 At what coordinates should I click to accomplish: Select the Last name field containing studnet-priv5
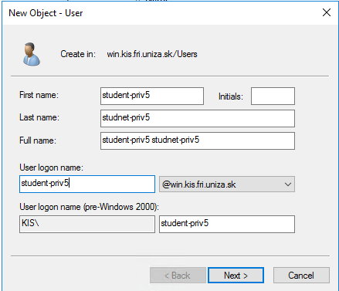click(198, 118)
